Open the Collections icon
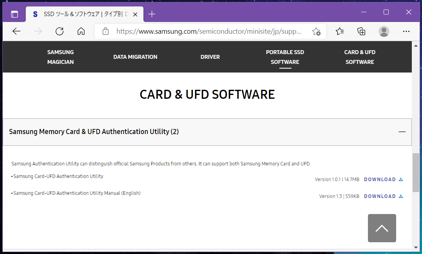This screenshot has height=254, width=422. pos(361,31)
